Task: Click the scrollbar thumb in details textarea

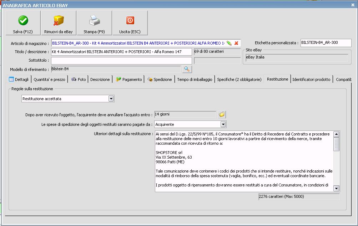Action: coord(336,144)
